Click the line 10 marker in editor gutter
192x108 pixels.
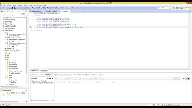31,27
